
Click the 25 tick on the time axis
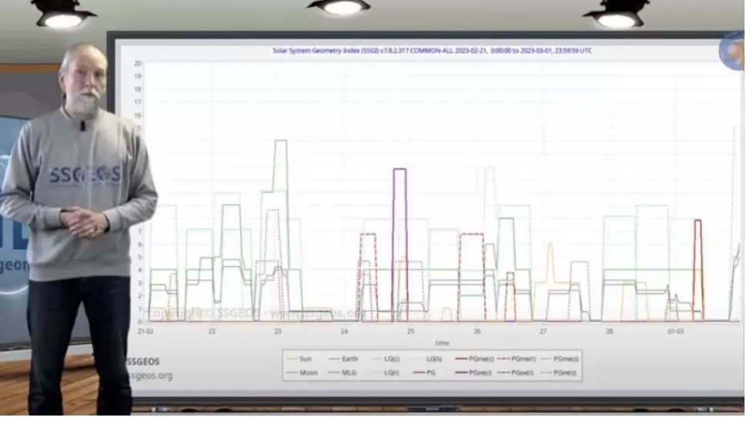410,332
